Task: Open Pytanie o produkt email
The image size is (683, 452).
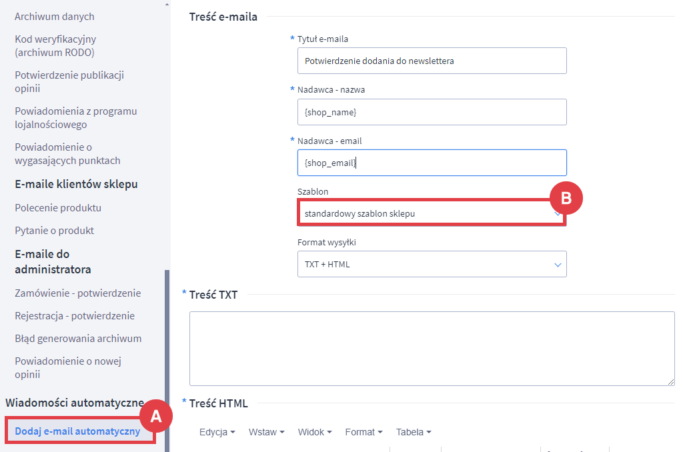Action: tap(55, 230)
